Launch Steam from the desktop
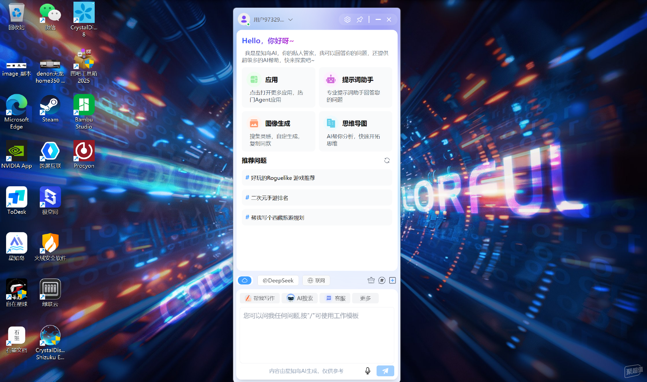 click(x=50, y=109)
